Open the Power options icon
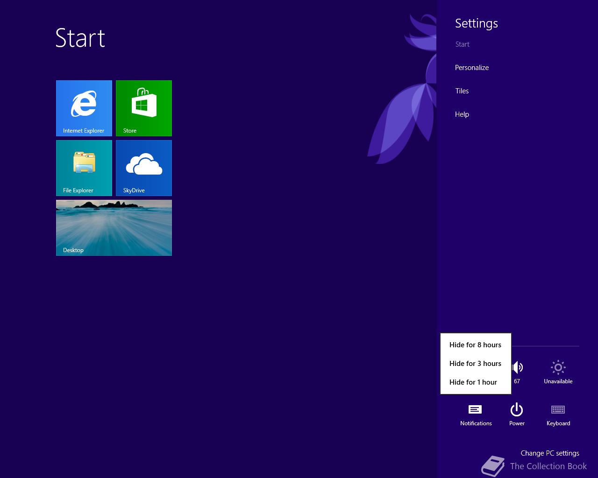 point(517,409)
